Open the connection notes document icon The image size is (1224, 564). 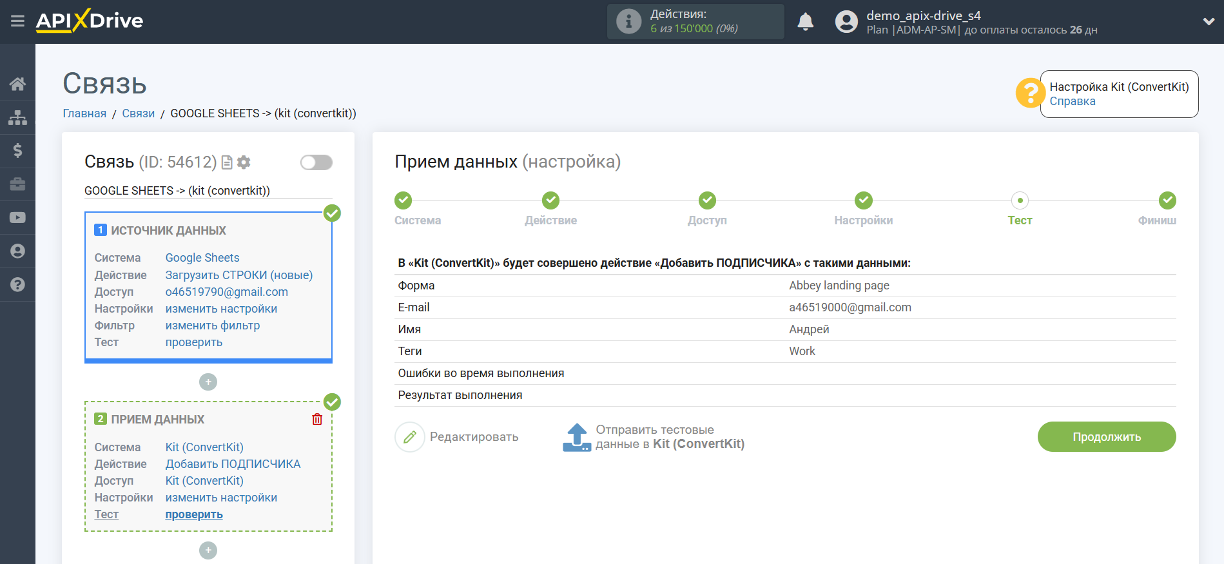[227, 162]
